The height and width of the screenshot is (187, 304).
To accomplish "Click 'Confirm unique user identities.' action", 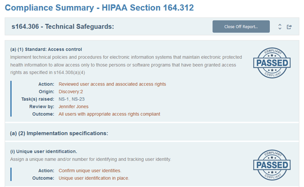I will pos(90,170).
